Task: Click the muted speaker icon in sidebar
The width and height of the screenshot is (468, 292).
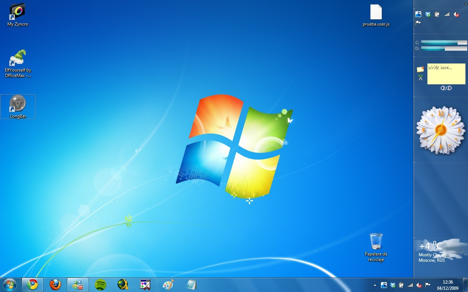Action: click(x=456, y=14)
